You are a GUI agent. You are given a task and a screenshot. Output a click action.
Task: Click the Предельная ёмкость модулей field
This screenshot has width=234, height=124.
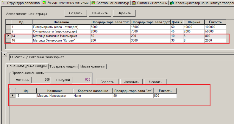[x=81, y=80]
